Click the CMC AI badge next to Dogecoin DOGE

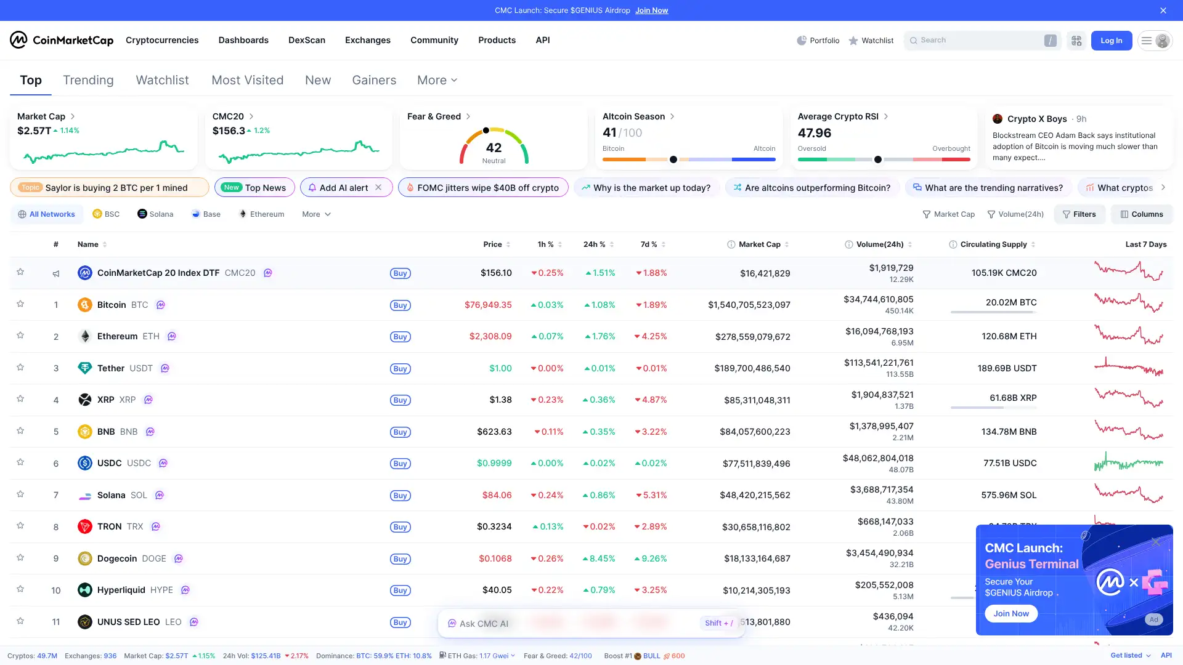click(x=179, y=558)
